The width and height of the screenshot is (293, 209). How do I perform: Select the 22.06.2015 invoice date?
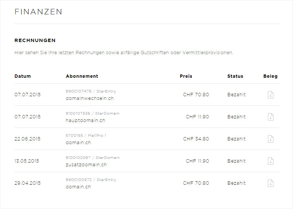[x=27, y=139]
